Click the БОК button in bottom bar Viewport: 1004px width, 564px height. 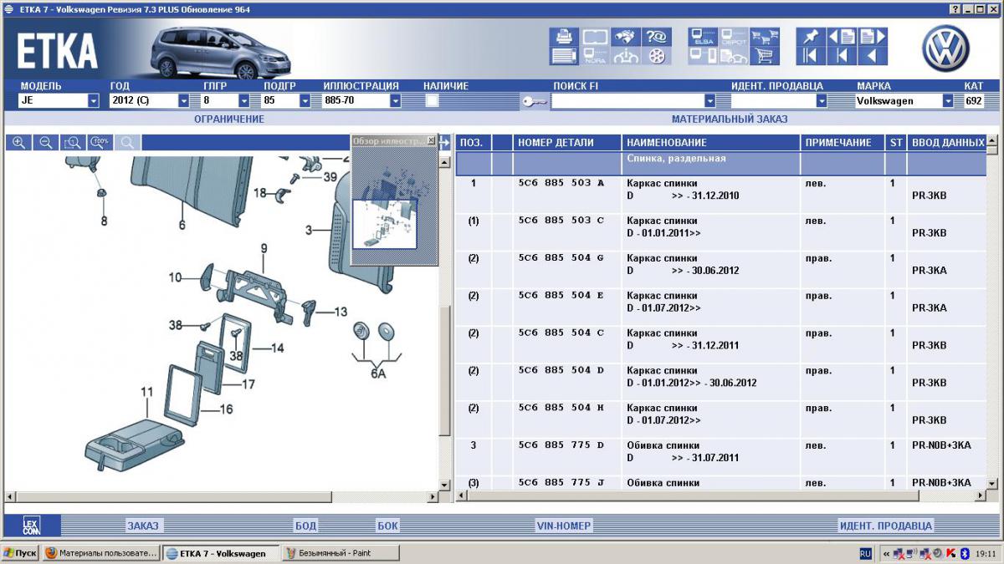[x=387, y=526]
